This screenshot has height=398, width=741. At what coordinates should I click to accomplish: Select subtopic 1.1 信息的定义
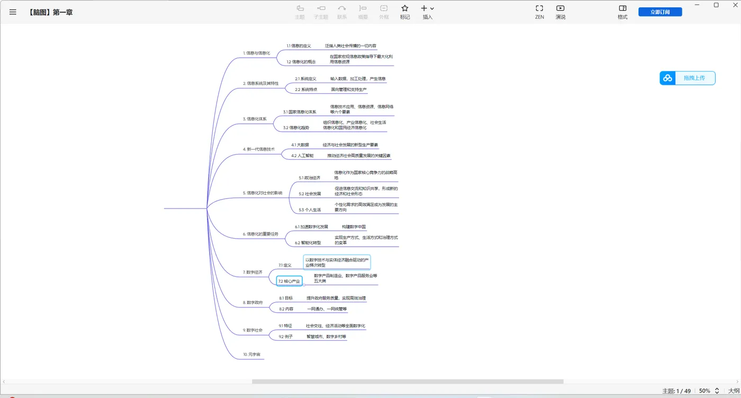click(299, 46)
